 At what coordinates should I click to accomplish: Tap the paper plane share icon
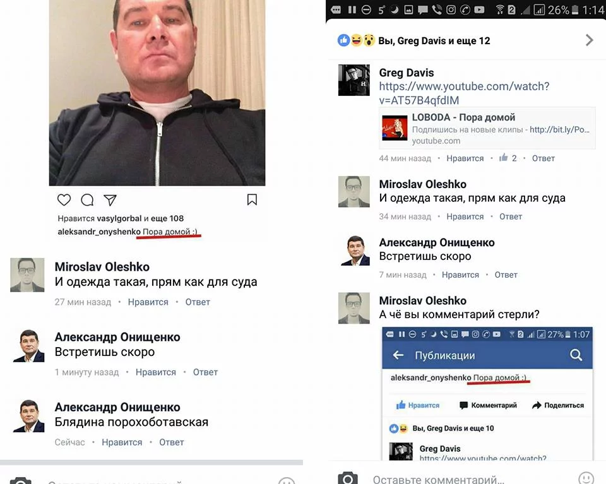click(x=110, y=200)
